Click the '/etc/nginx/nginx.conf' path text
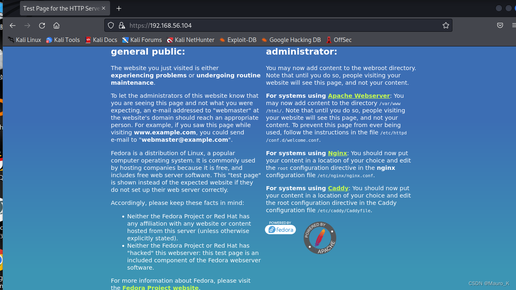516x290 pixels. 346,176
